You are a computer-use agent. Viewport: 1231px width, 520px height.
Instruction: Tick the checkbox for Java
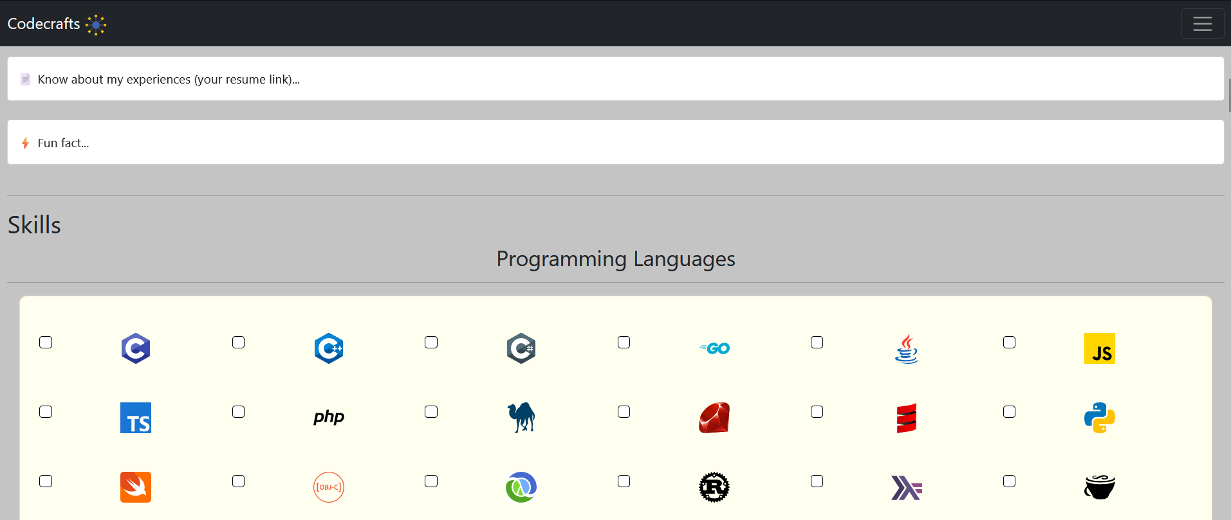[x=817, y=342]
